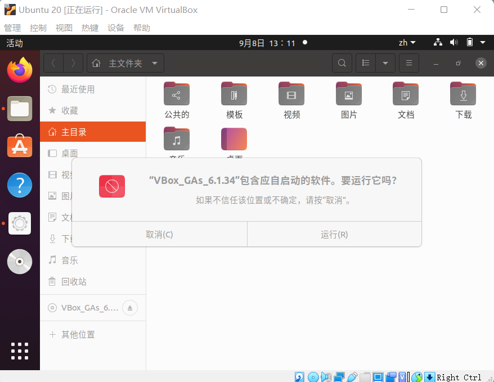The image size is (494, 382).
Task: Click the volume icon in the top bar
Action: pyautogui.click(x=453, y=42)
